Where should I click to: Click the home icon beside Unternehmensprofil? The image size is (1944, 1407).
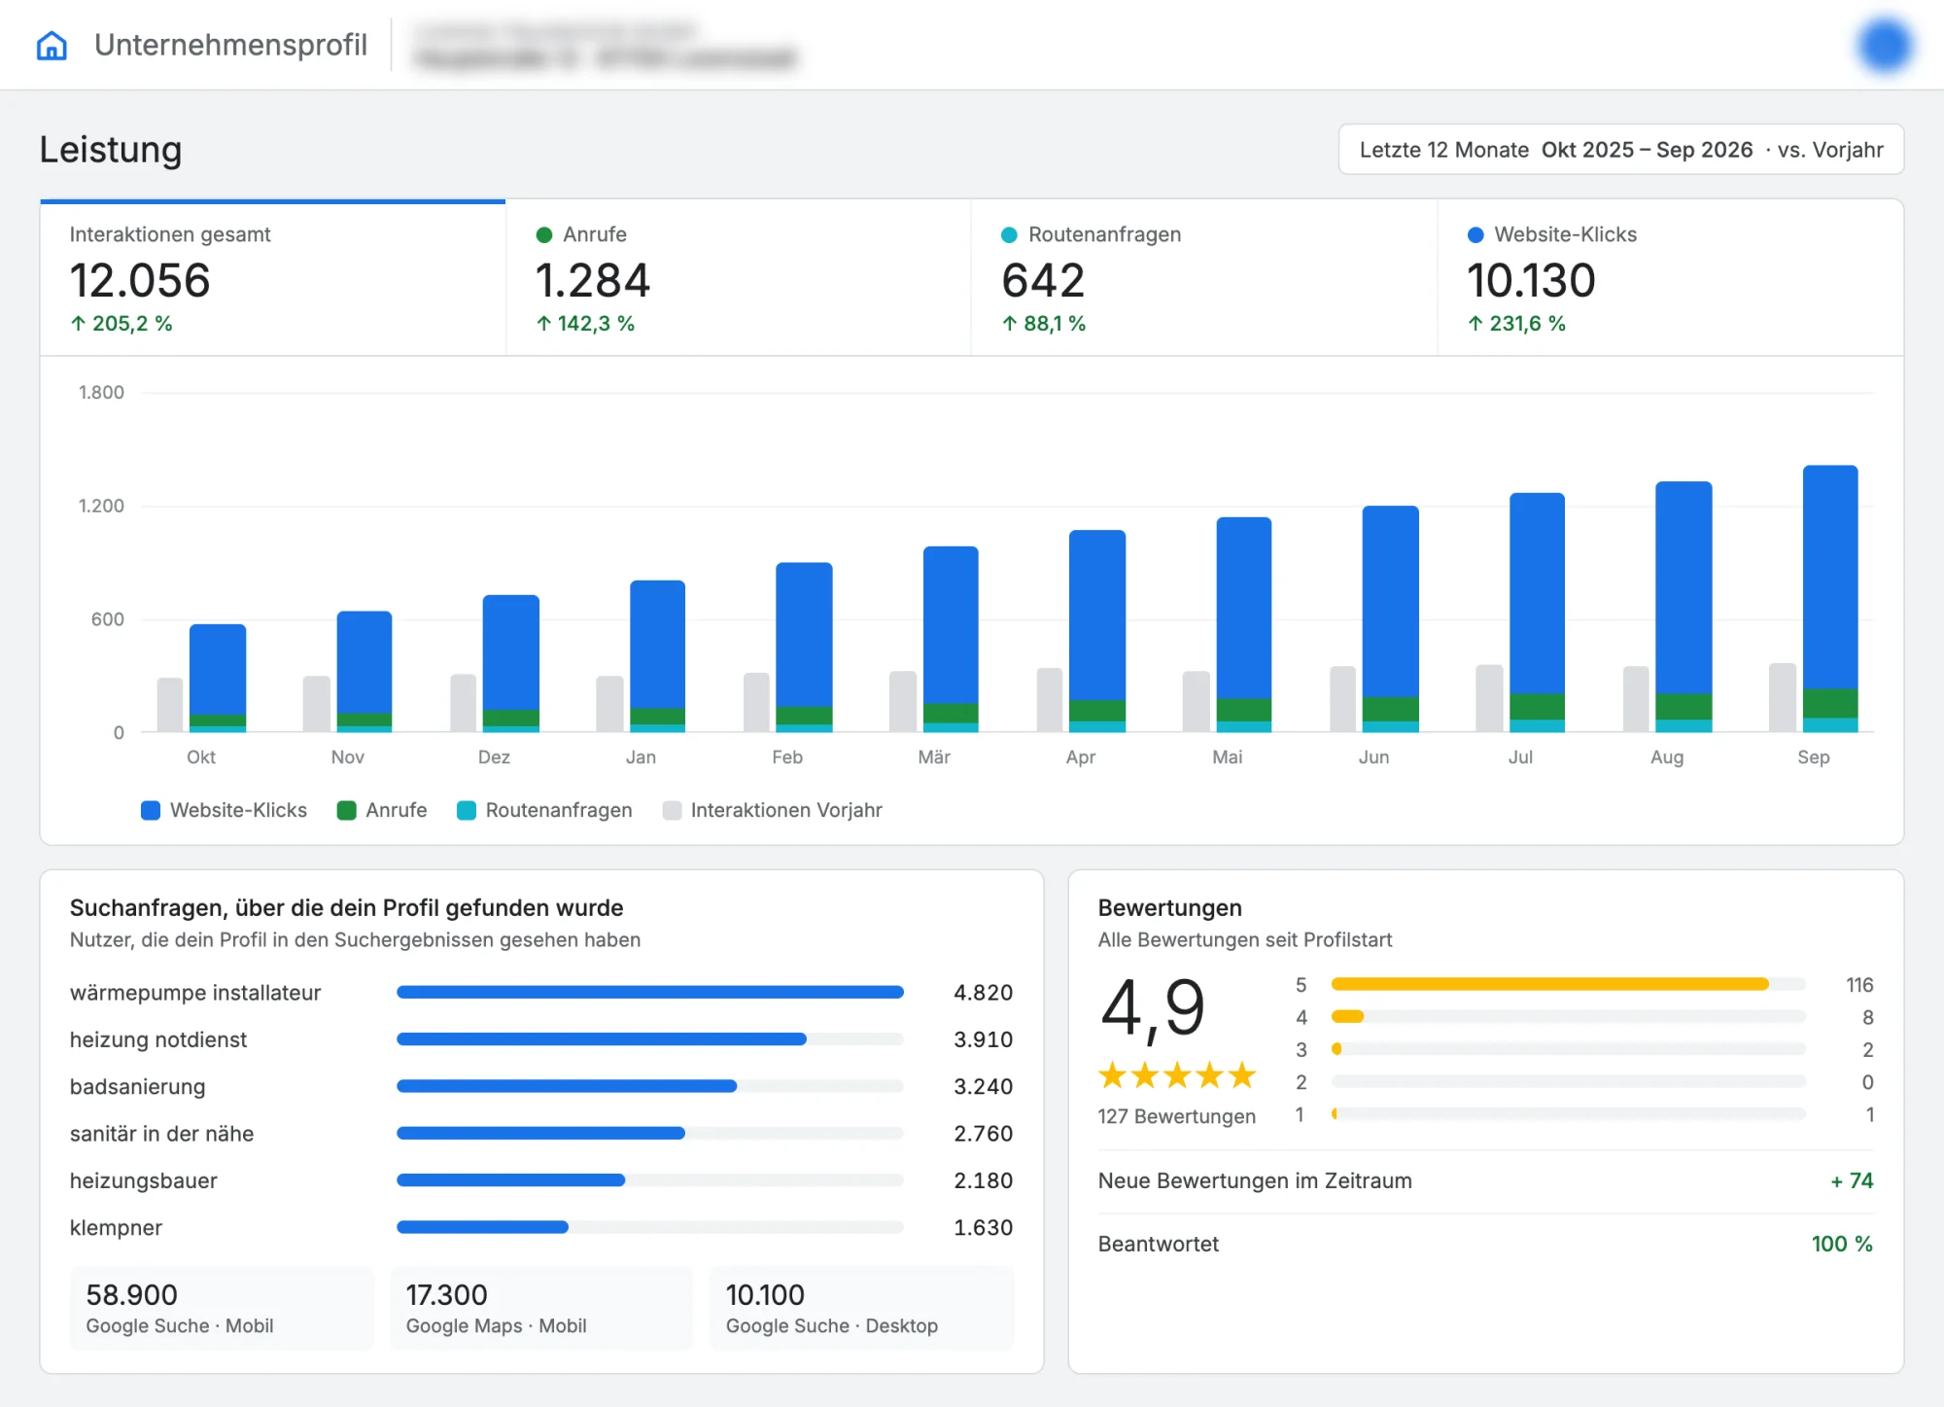[52, 46]
